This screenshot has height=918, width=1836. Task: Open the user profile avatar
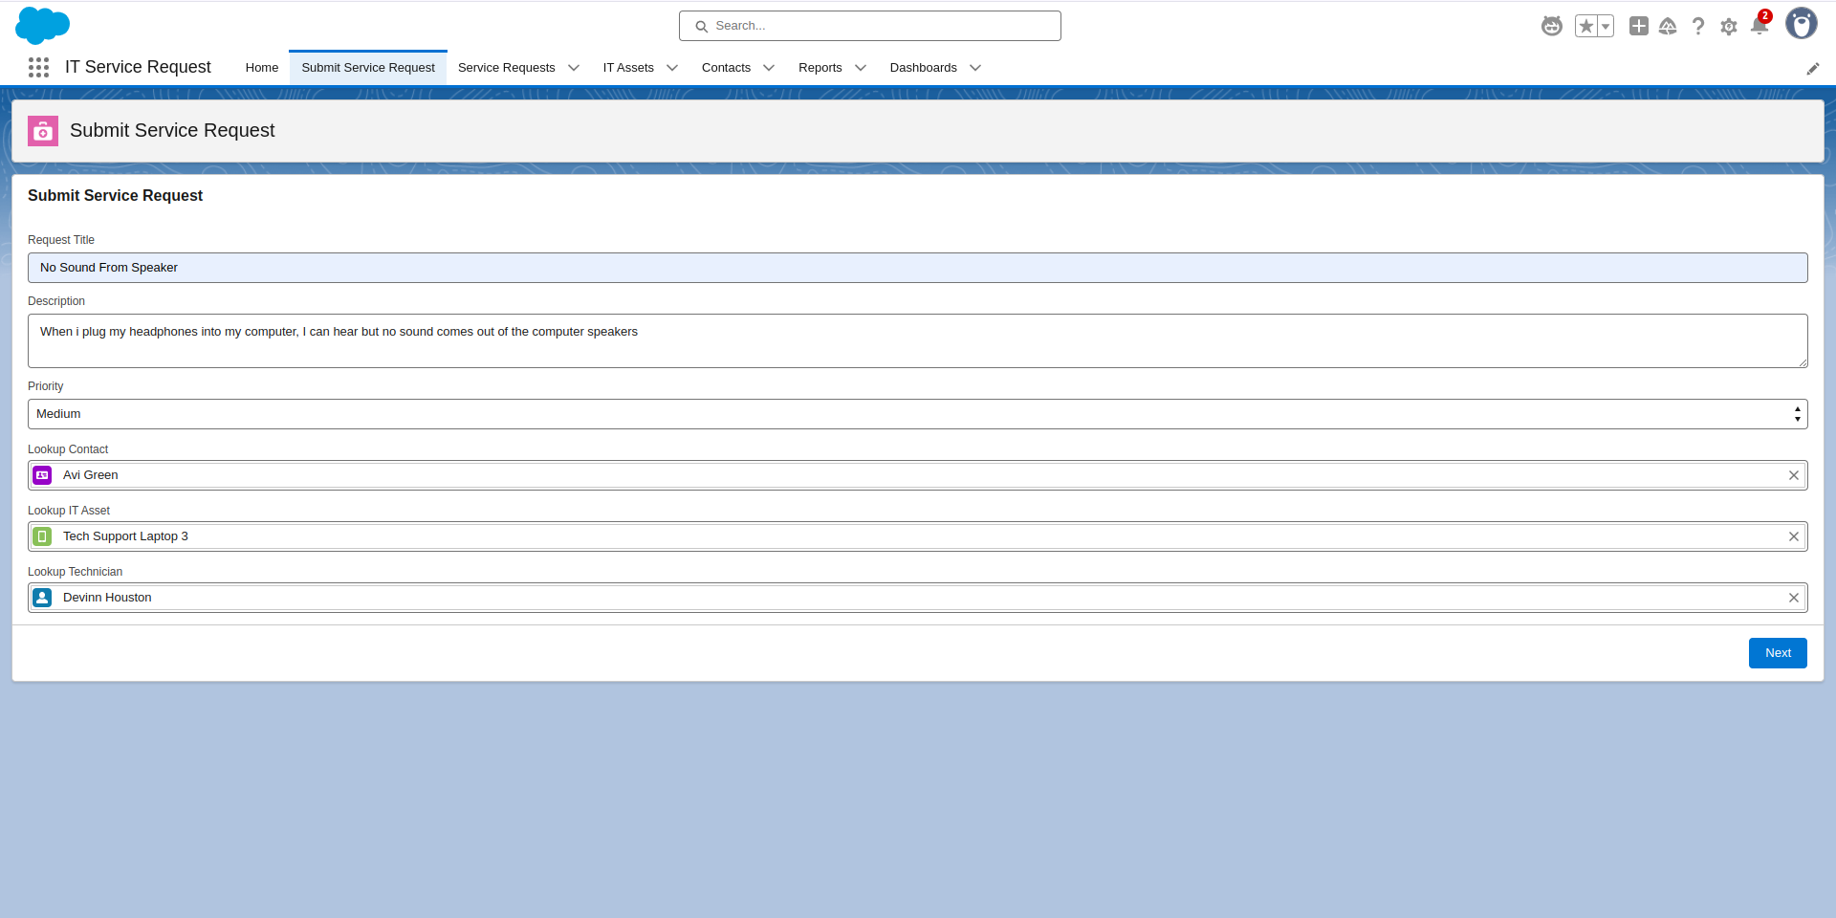point(1802,24)
